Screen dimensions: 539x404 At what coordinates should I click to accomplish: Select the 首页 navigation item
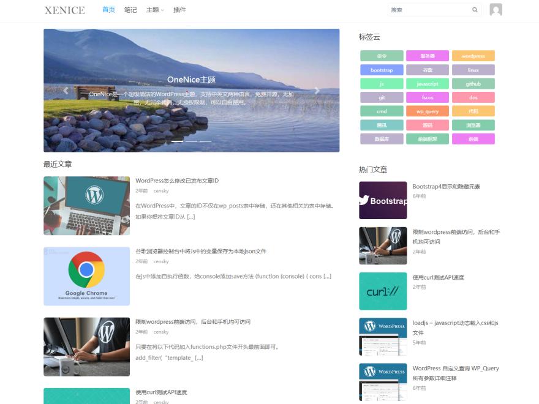pyautogui.click(x=109, y=10)
